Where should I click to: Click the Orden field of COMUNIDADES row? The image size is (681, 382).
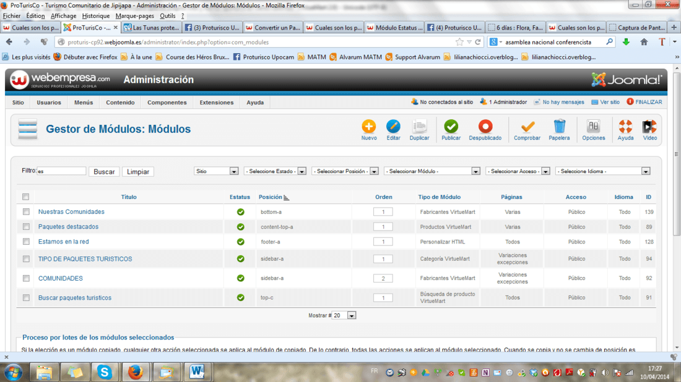(x=383, y=278)
